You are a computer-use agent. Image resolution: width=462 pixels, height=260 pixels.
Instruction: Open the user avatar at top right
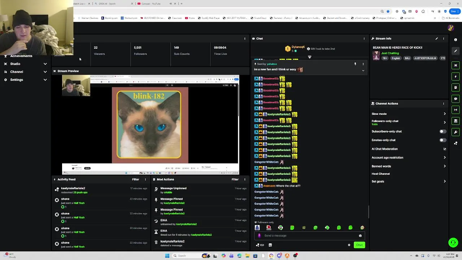[450, 28]
